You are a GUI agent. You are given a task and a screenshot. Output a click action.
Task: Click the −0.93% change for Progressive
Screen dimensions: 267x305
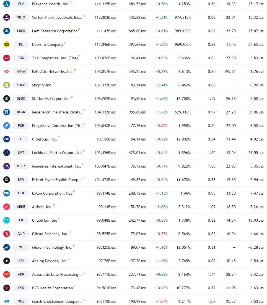162,126
